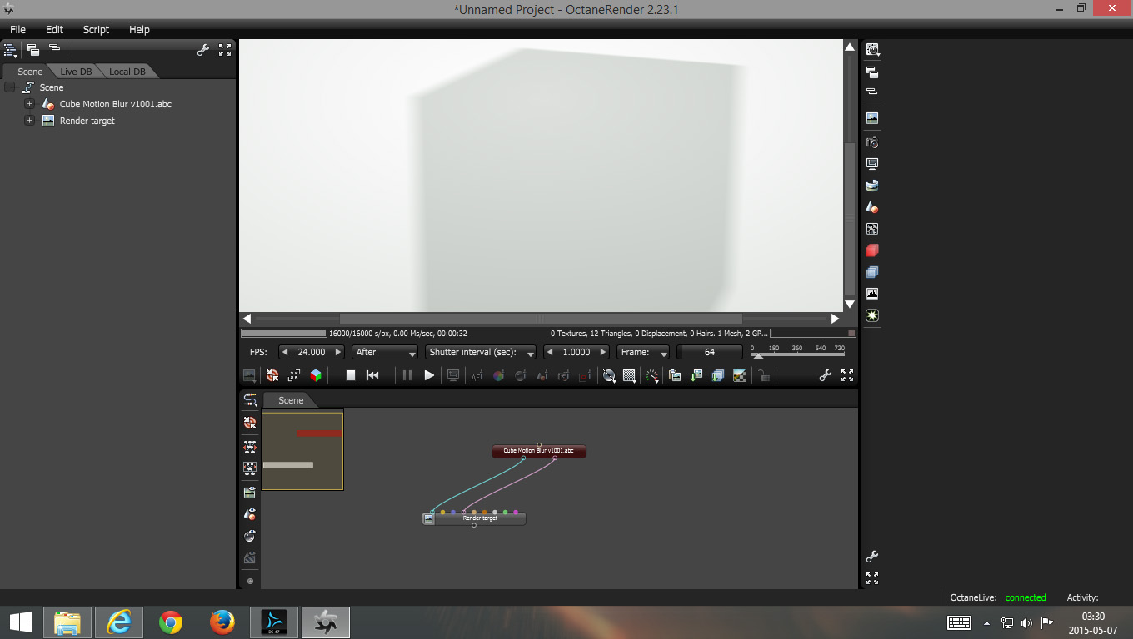Open the Script menu
1133x639 pixels.
pos(96,29)
